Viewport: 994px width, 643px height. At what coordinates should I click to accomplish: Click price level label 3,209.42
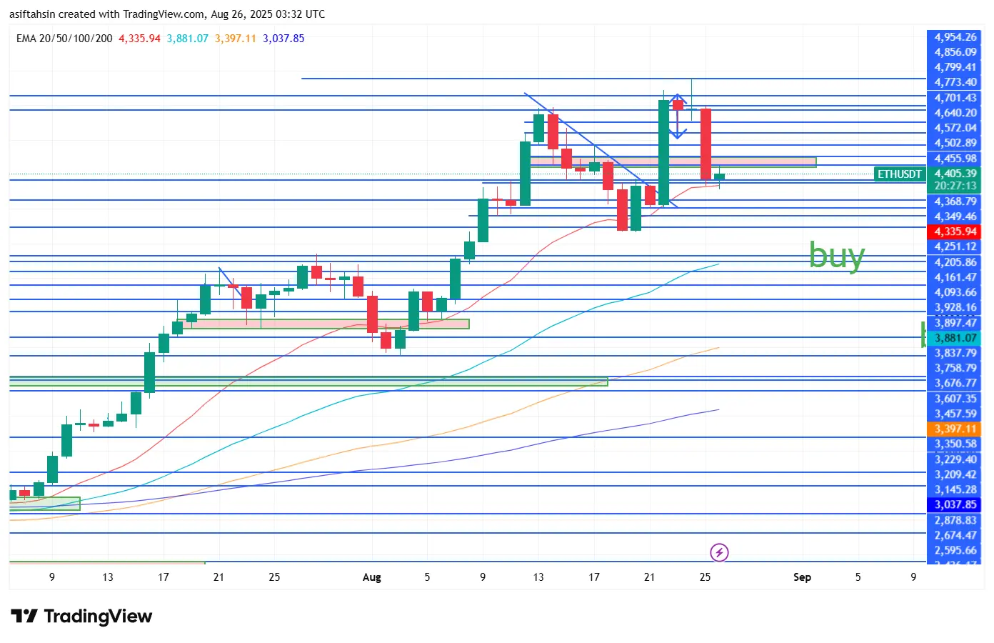[x=955, y=474]
